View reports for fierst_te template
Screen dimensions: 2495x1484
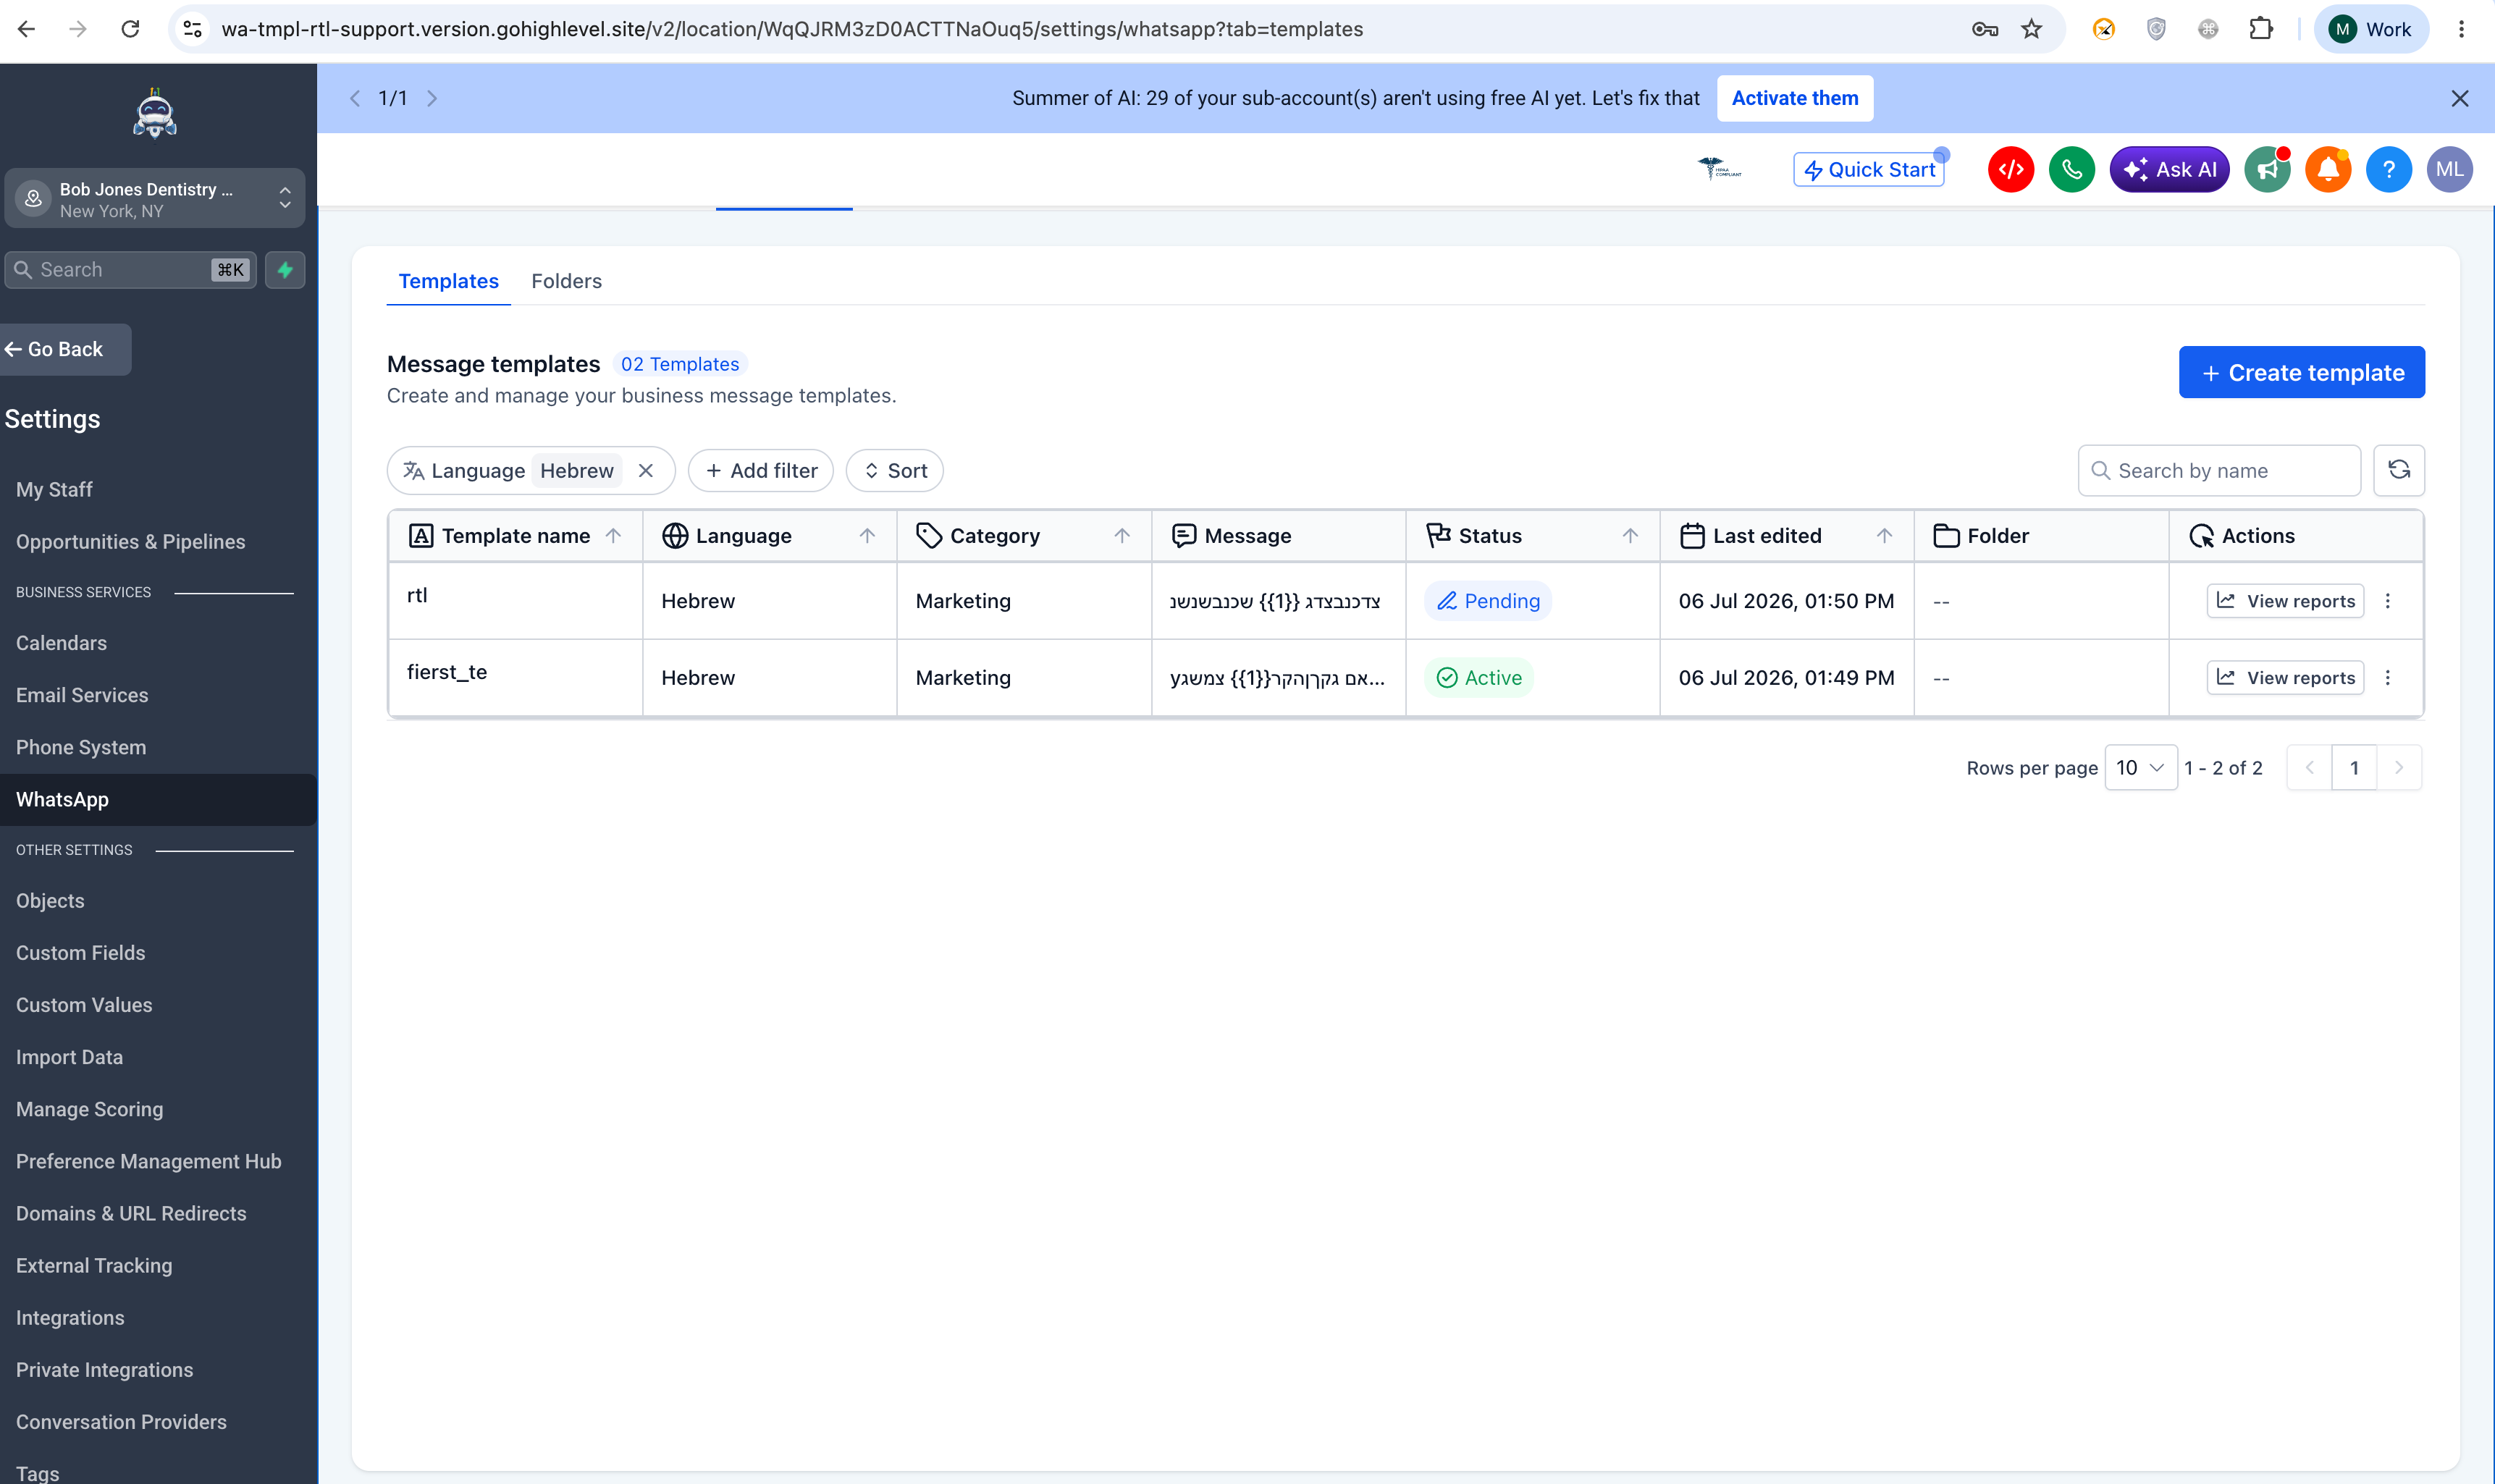[x=2285, y=678]
